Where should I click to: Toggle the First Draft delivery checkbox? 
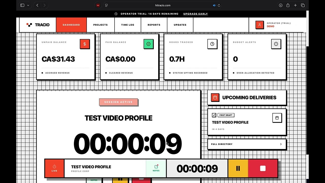tap(214, 115)
